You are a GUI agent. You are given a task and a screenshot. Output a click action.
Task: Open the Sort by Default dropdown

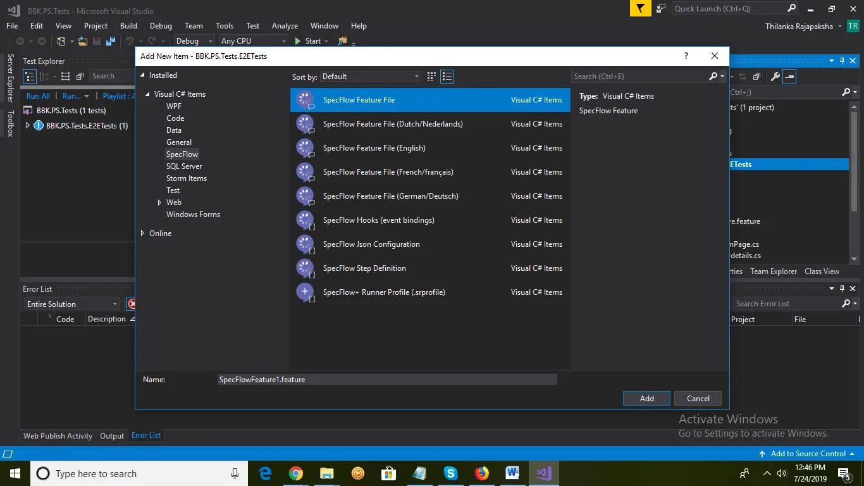[x=371, y=77]
